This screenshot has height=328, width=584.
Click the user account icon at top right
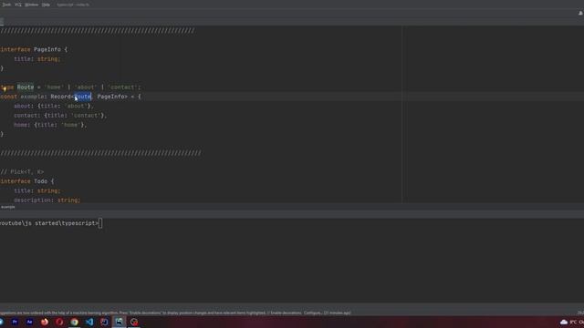580,13
